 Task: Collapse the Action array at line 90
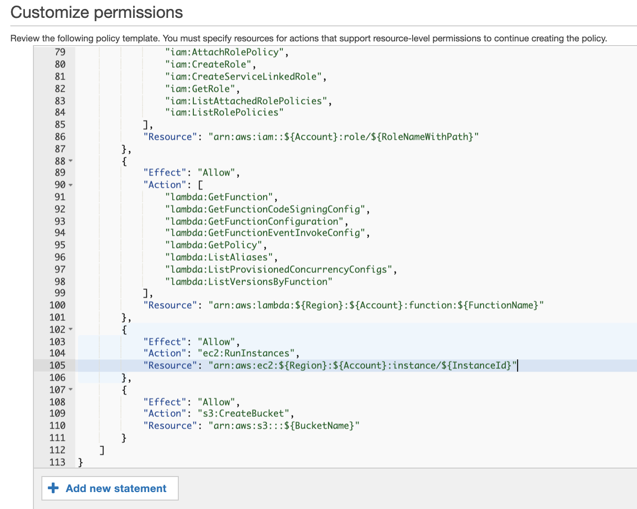pyautogui.click(x=70, y=185)
